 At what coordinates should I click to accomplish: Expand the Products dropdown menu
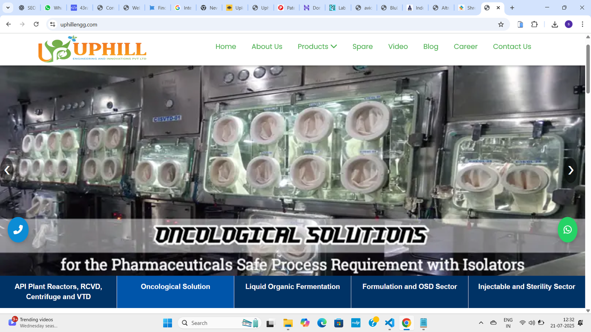tap(317, 46)
